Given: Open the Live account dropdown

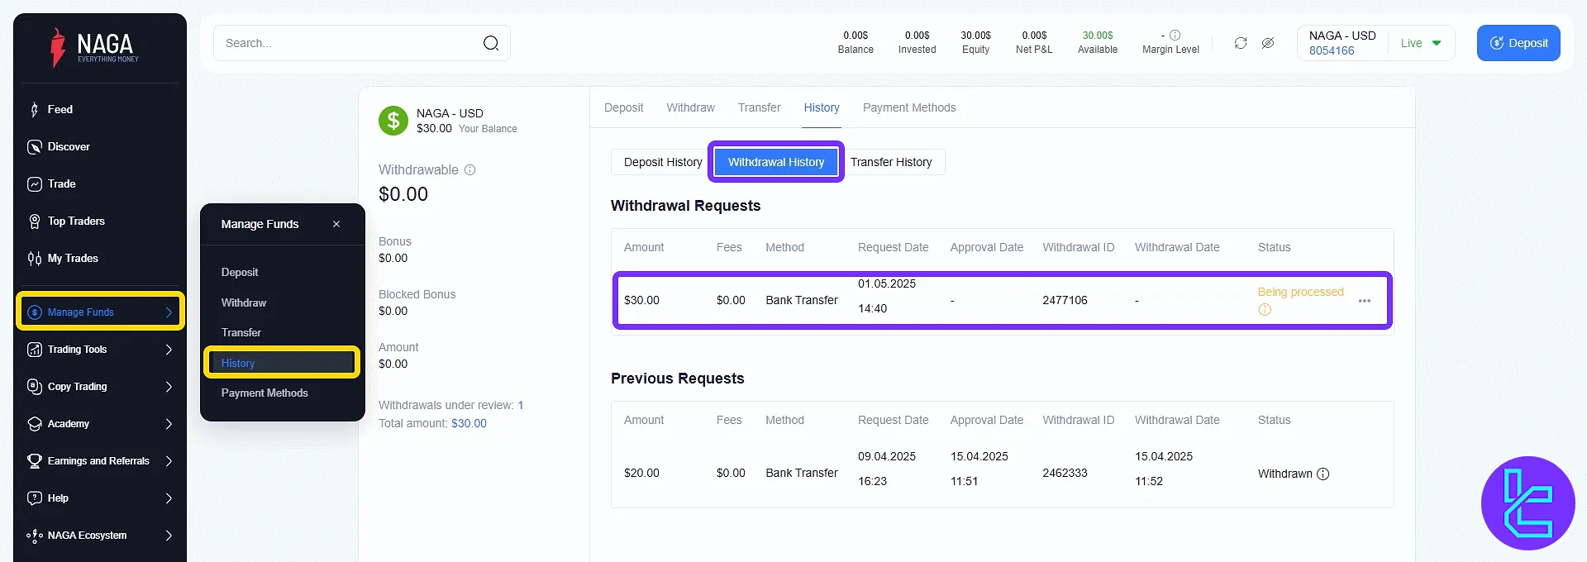Looking at the screenshot, I should click(1421, 43).
